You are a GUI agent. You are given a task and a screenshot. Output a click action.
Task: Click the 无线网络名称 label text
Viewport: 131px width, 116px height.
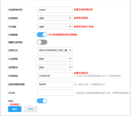pos(15,10)
